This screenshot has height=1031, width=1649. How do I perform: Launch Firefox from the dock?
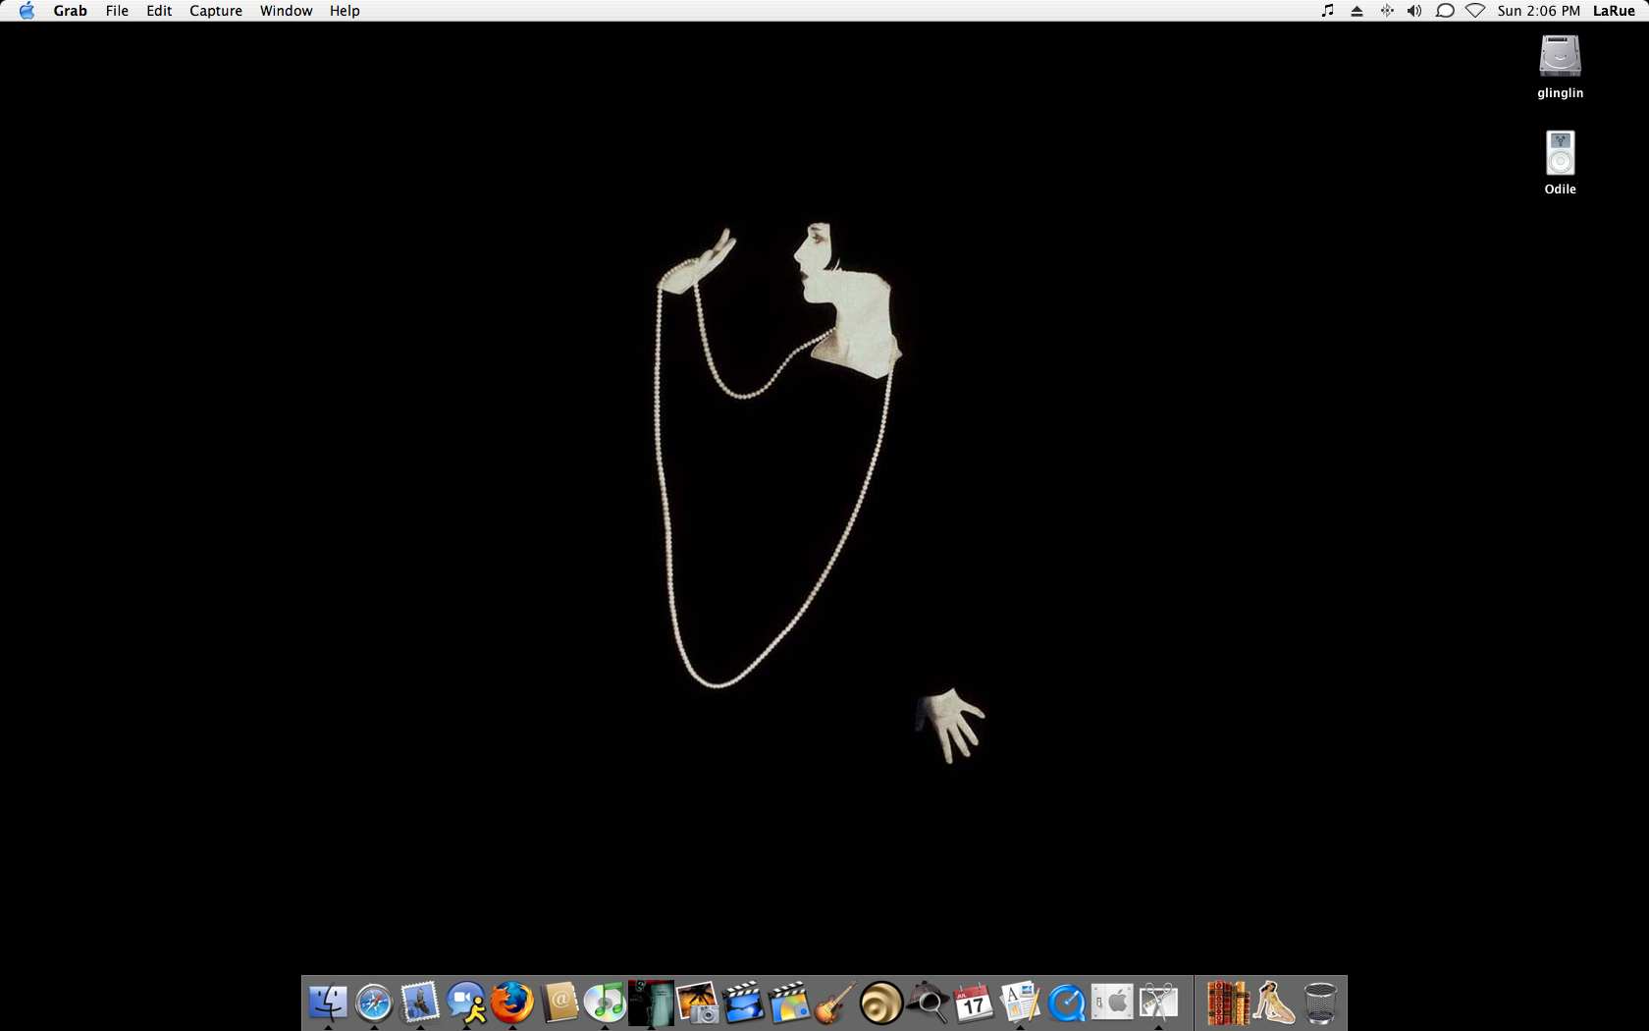click(512, 1003)
